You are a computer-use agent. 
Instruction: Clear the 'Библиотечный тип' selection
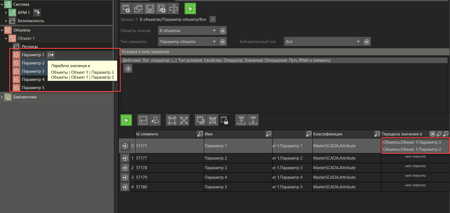(x=367, y=42)
